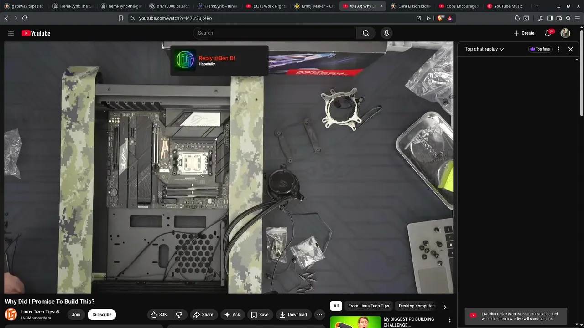584x328 pixels.
Task: Show more related-video filter chips
Action: click(x=445, y=307)
